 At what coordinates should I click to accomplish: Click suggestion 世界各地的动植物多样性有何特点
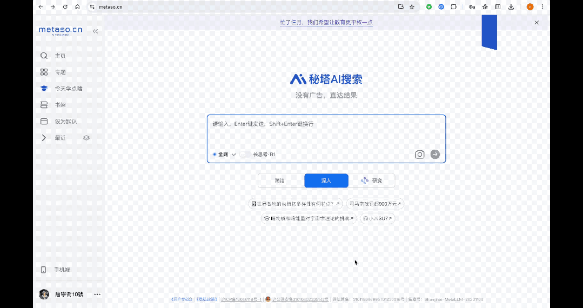coord(296,204)
